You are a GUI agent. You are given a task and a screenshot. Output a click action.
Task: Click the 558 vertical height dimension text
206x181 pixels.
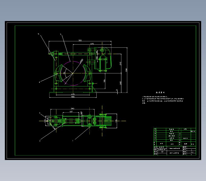tap(126, 70)
